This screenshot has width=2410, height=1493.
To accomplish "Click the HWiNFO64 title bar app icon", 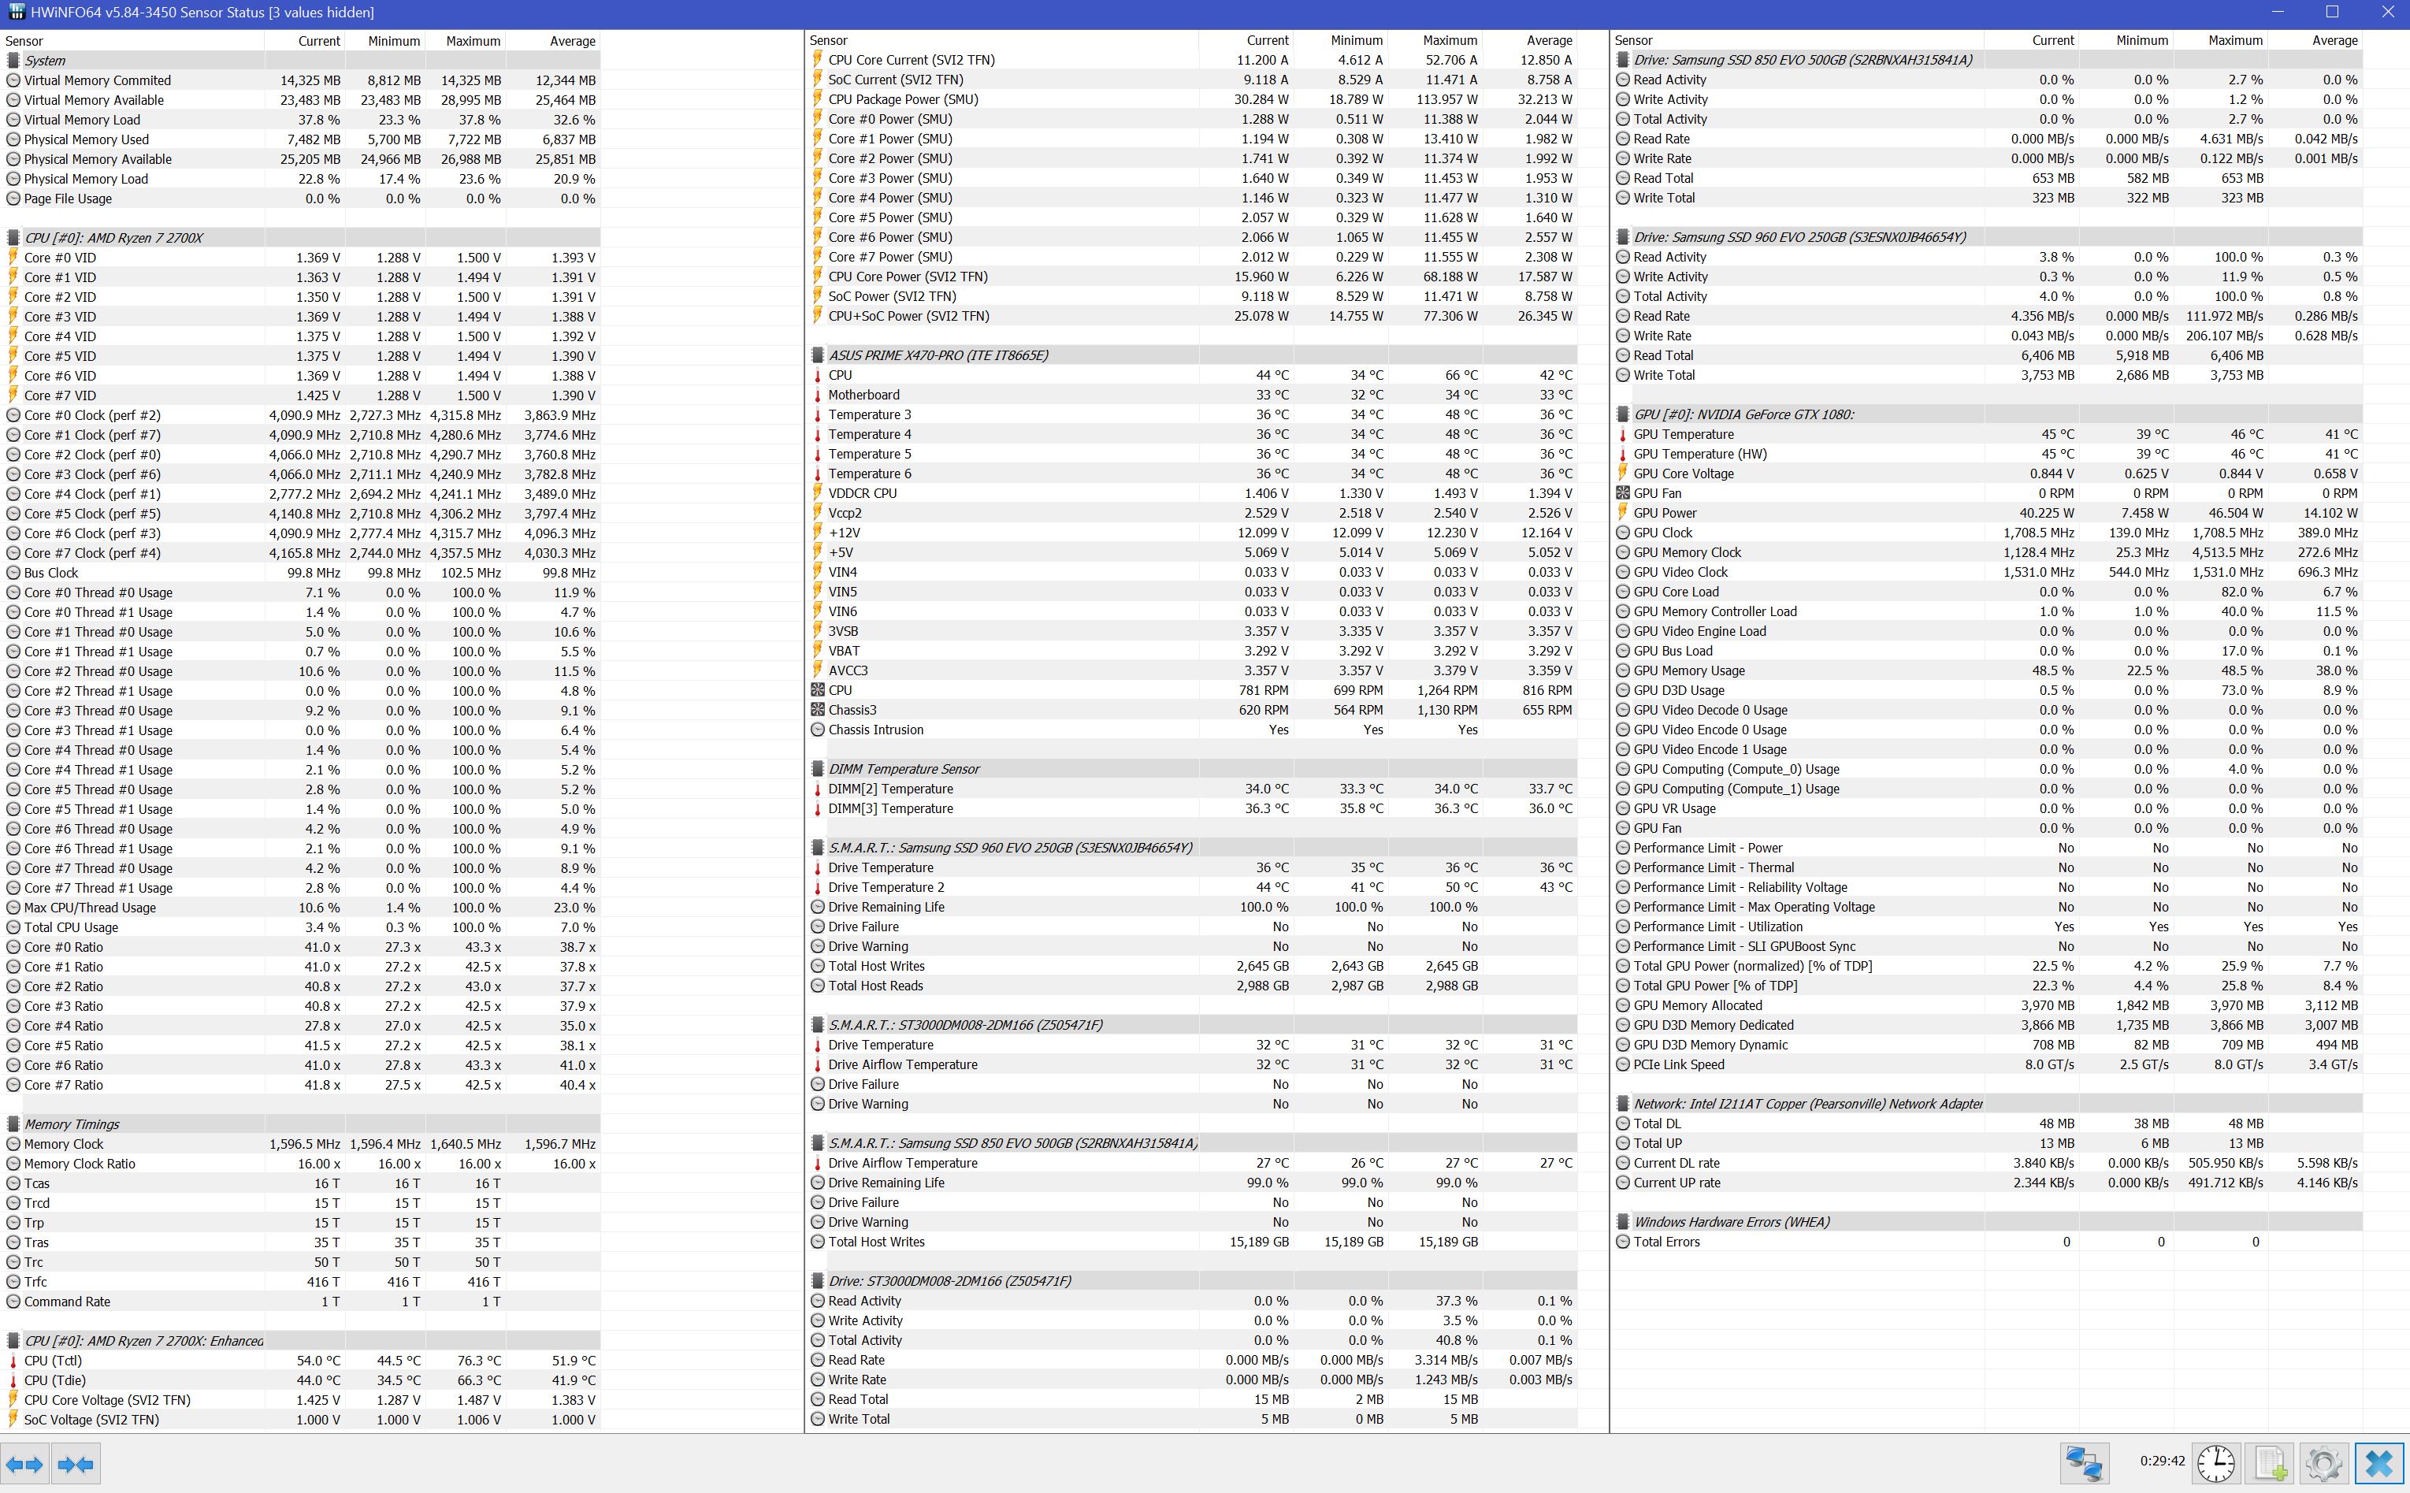I will pos(17,12).
